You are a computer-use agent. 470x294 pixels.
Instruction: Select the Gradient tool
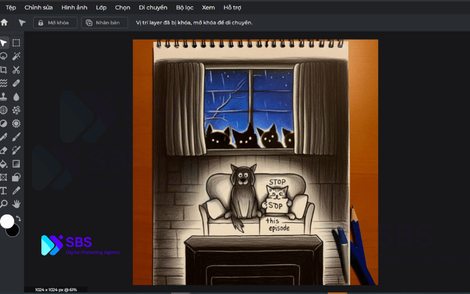16,164
